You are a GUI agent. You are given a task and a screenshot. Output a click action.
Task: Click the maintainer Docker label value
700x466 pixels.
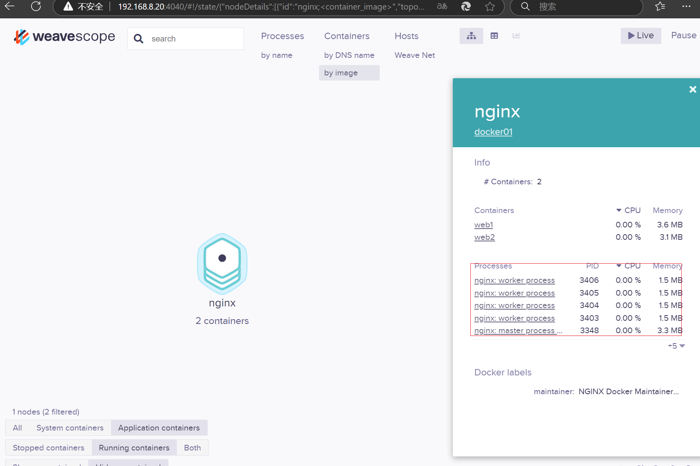pyautogui.click(x=629, y=391)
